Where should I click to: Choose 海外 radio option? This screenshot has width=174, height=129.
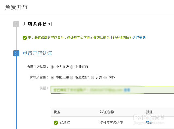pyautogui.click(x=105, y=78)
